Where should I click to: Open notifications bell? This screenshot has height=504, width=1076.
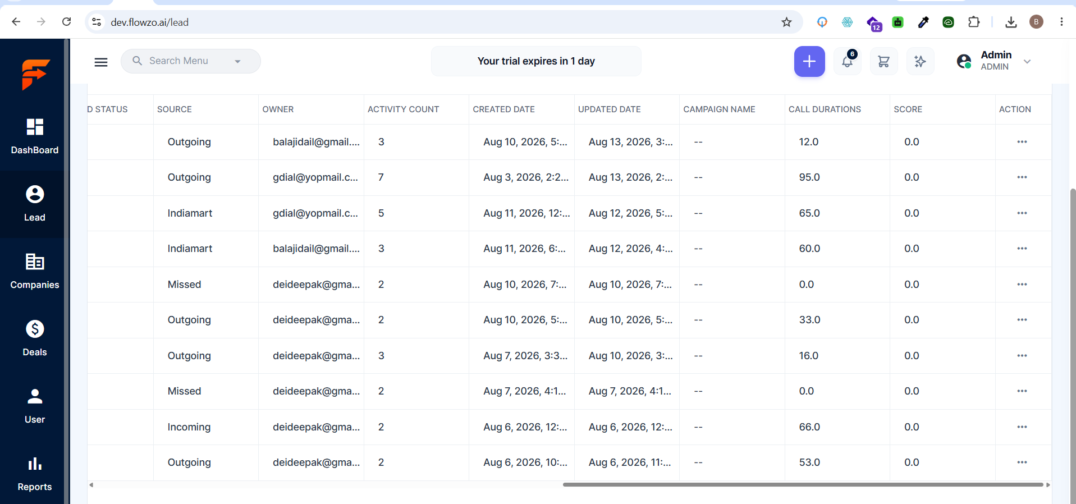848,61
